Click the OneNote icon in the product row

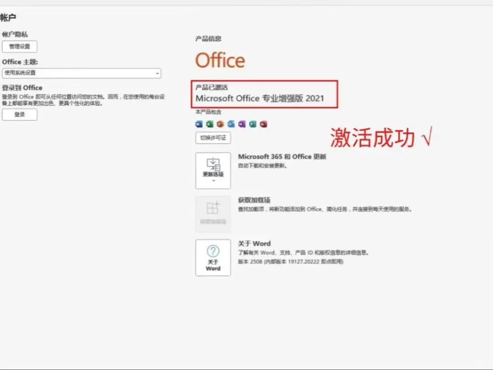[x=241, y=124]
